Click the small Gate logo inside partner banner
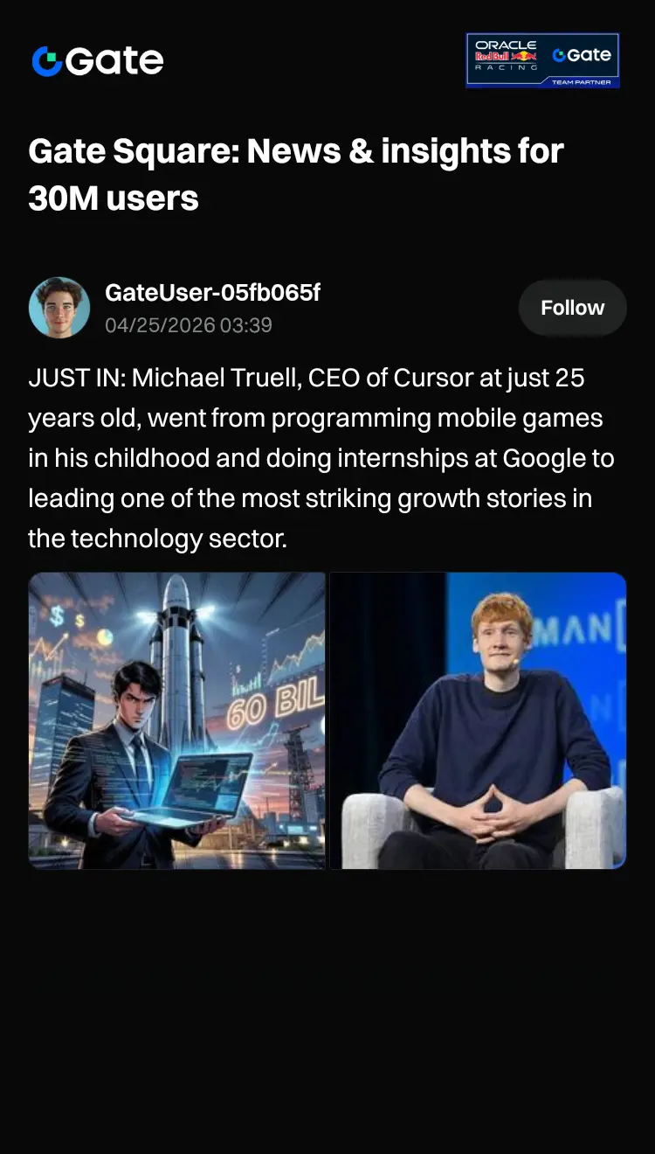This screenshot has width=655, height=1154. pyautogui.click(x=582, y=55)
